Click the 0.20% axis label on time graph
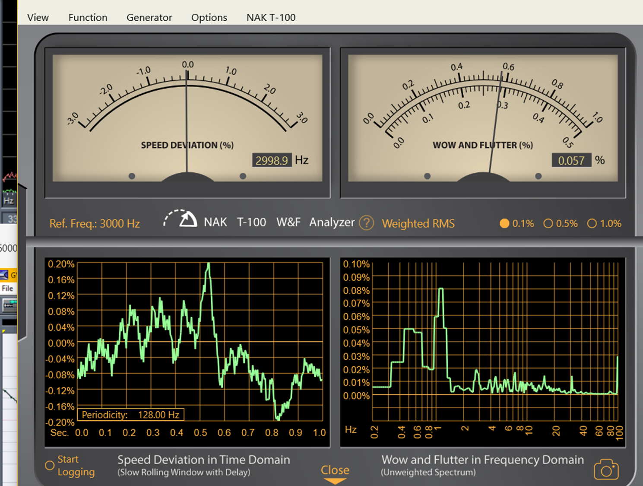 (61, 264)
